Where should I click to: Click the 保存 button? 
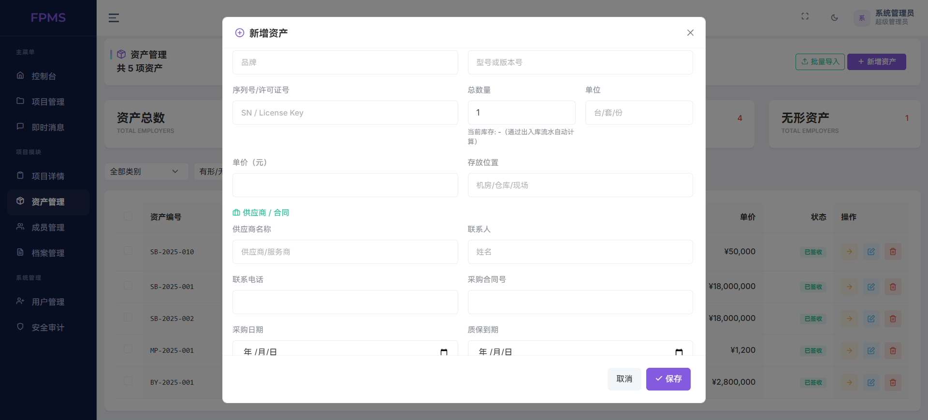[x=668, y=379]
